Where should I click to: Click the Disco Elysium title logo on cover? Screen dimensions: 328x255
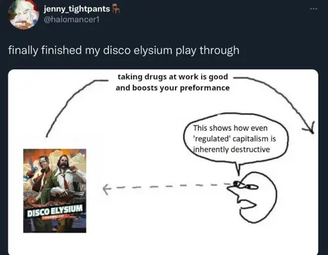(x=54, y=210)
